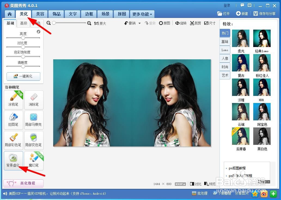Switch to the 美容 tab
This screenshot has height=200, width=281.
point(40,14)
